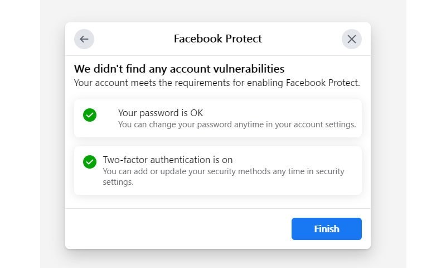Click green checkmark beside two-factor authentication

(x=90, y=162)
